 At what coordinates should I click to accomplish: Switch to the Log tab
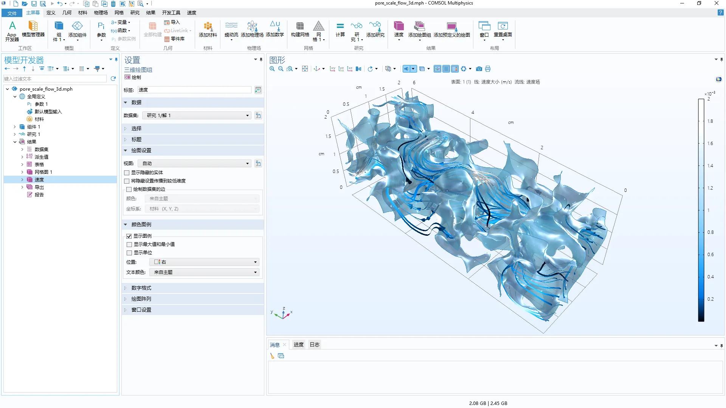[x=314, y=345]
